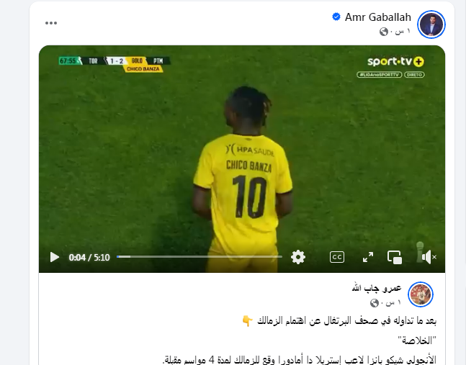The image size is (466, 365).
Task: Click the pointing-hand emoji in the post text
Action: [x=247, y=321]
